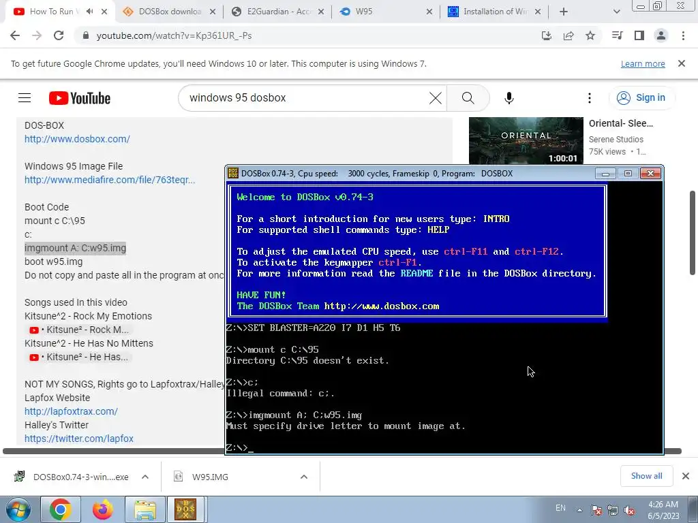Click the EN language indicator

pos(560,508)
